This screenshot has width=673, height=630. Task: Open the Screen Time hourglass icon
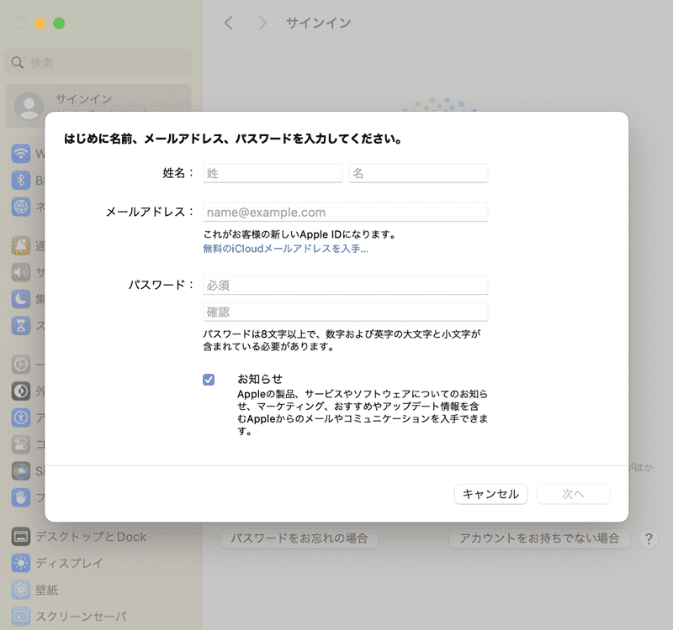[x=20, y=325]
